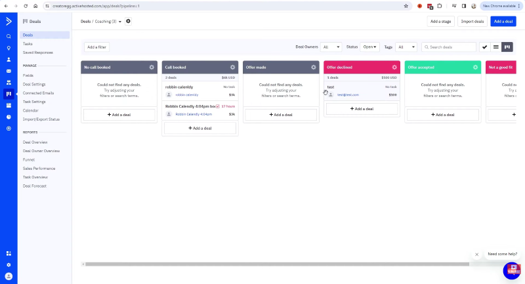
Task: Click the blue Add a deal button
Action: [x=503, y=22]
